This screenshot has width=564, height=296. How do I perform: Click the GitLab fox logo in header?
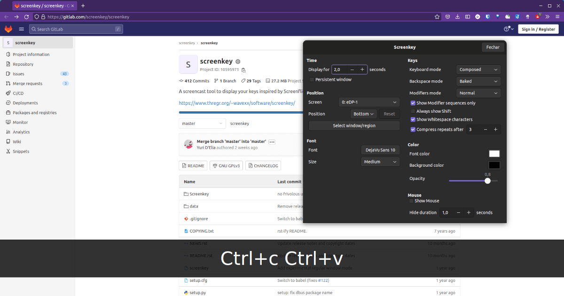[8, 29]
